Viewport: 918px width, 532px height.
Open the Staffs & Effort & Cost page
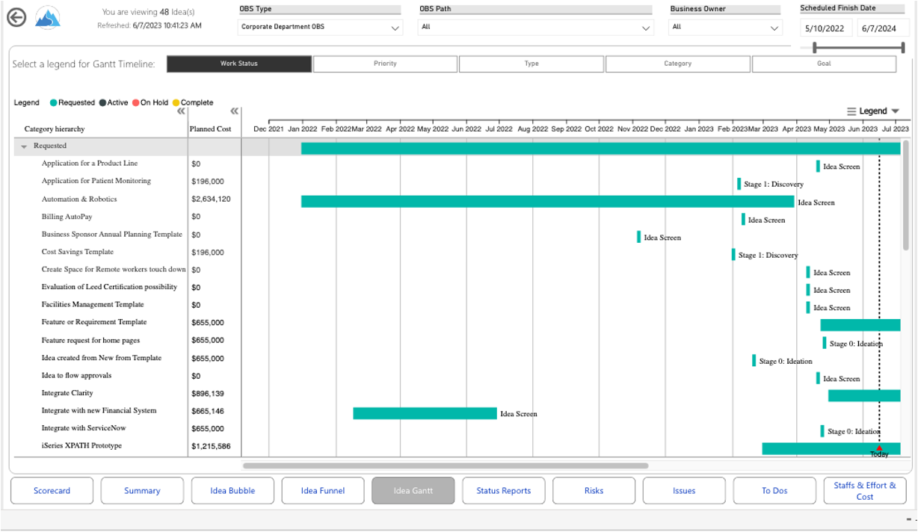pos(864,491)
